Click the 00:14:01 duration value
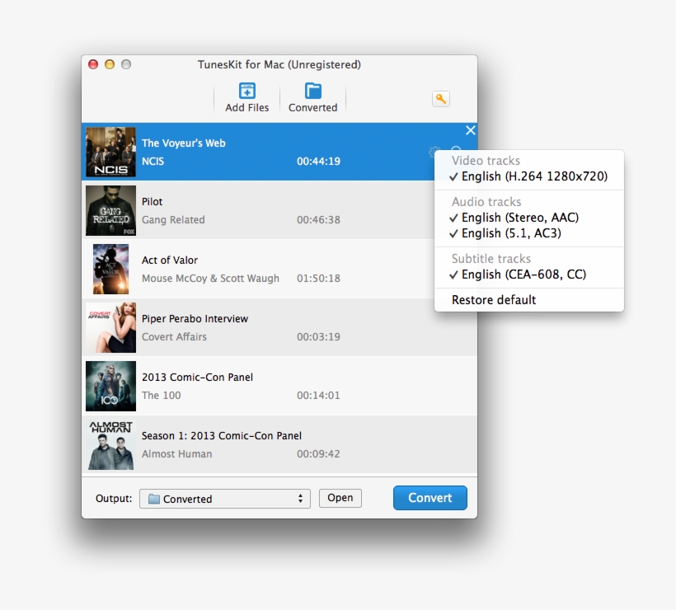The height and width of the screenshot is (610, 676). pos(318,396)
